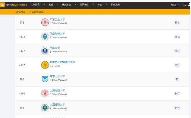Open the 展会活动 menu
Image resolution: width=191 pixels, height=118 pixels.
tap(66, 5)
